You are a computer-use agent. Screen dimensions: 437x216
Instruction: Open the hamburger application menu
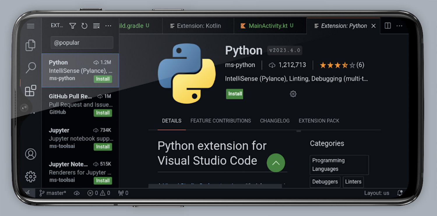pyautogui.click(x=31, y=26)
